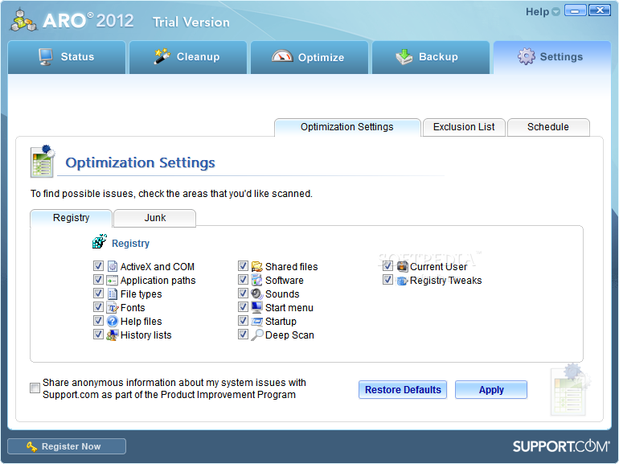Click the Backup download arrow icon
Screen dimensions: 619x464
(404, 57)
